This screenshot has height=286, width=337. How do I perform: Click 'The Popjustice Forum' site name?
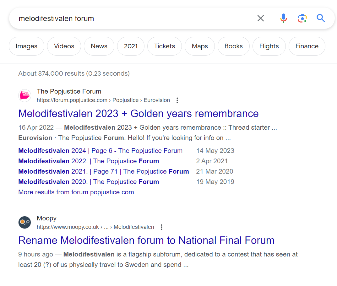tap(69, 92)
